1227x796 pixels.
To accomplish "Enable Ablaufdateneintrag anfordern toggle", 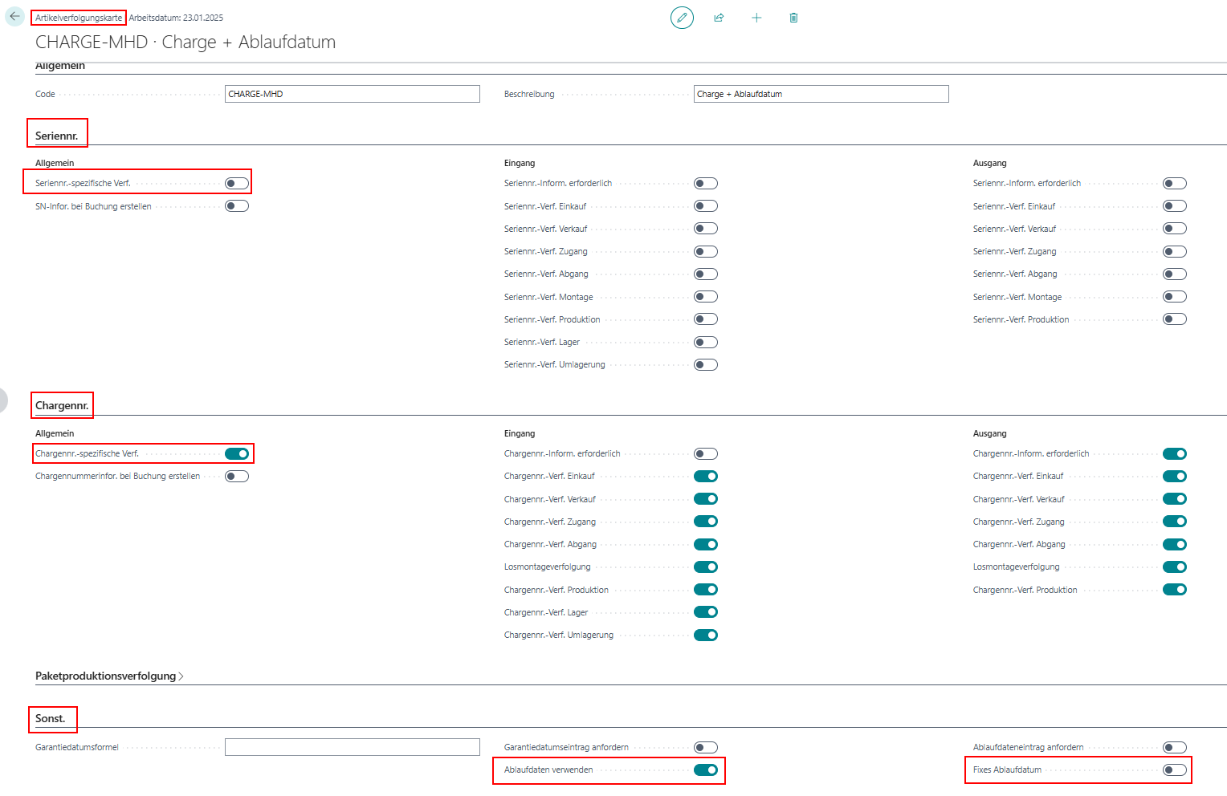I will [1175, 747].
